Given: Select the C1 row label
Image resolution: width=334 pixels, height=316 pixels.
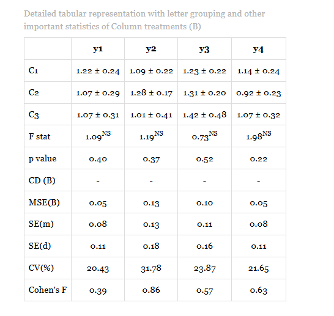Looking at the screenshot, I should pyautogui.click(x=33, y=70).
